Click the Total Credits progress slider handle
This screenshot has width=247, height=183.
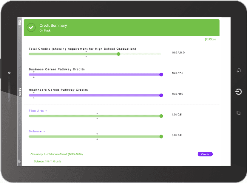(118, 54)
